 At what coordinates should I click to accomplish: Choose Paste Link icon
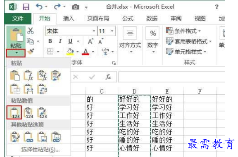pos(29,137)
